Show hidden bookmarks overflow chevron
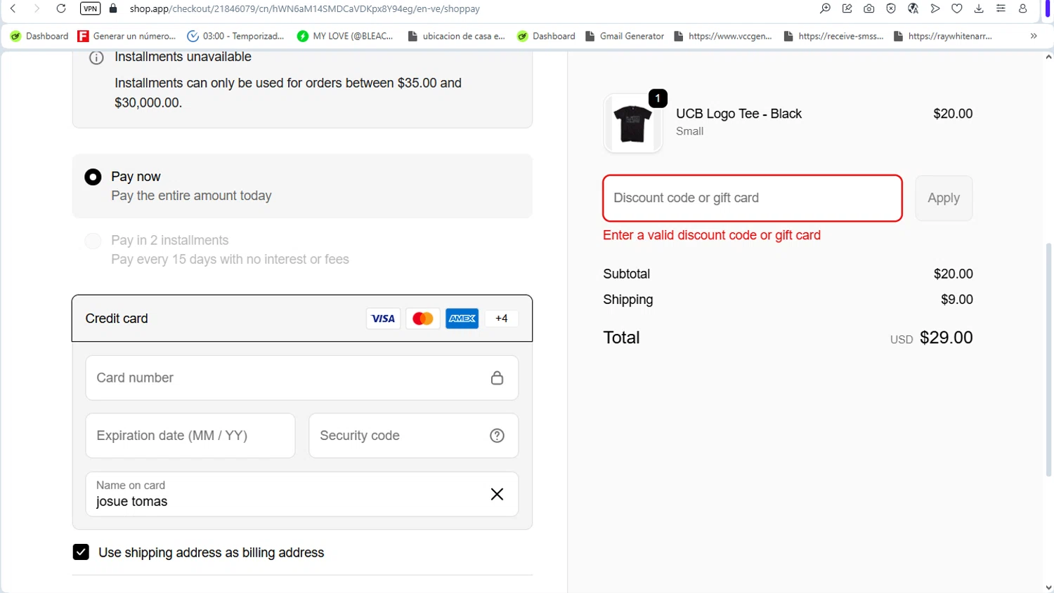Image resolution: width=1054 pixels, height=593 pixels. coord(1033,36)
